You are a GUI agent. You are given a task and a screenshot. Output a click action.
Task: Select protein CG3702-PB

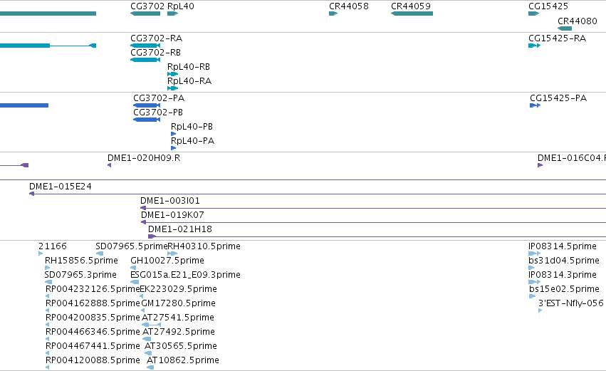pos(147,120)
